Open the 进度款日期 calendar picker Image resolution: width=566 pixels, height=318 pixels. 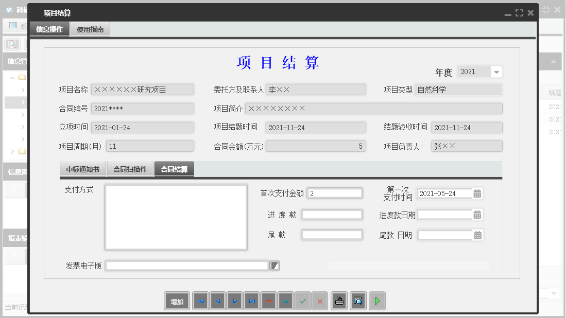[x=477, y=214]
